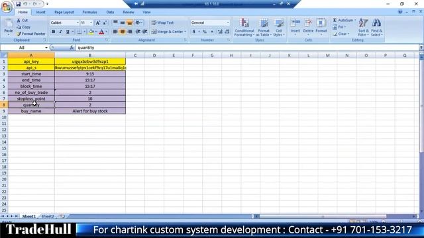Click AutoSum
The width and height of the screenshot is (424, 238).
click(344, 20)
